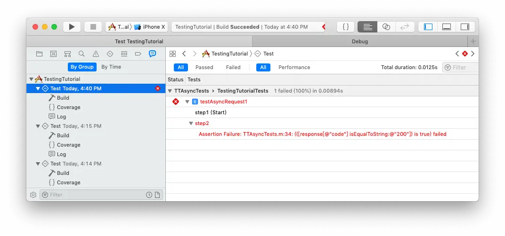The width and height of the screenshot is (505, 236).
Task: Select the Assertion Failure message
Action: click(322, 134)
